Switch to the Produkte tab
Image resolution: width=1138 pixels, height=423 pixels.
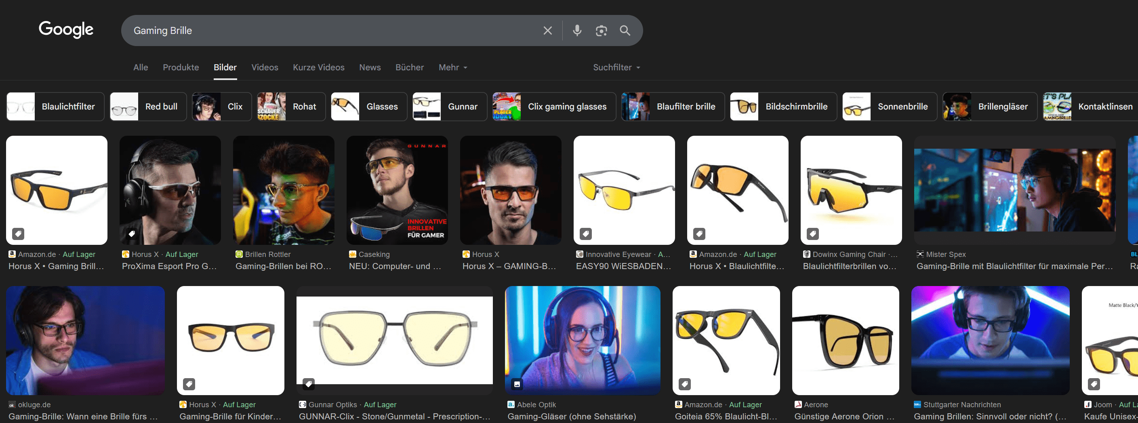click(181, 67)
